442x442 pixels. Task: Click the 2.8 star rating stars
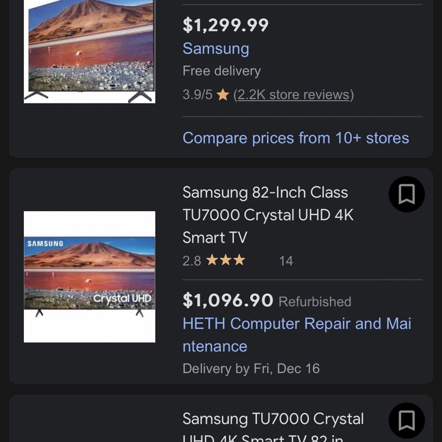click(x=226, y=260)
